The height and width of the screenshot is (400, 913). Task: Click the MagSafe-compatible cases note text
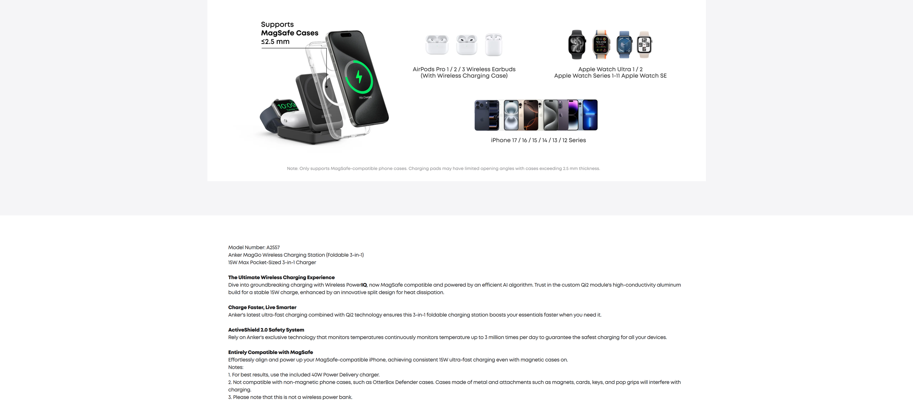[443, 168]
